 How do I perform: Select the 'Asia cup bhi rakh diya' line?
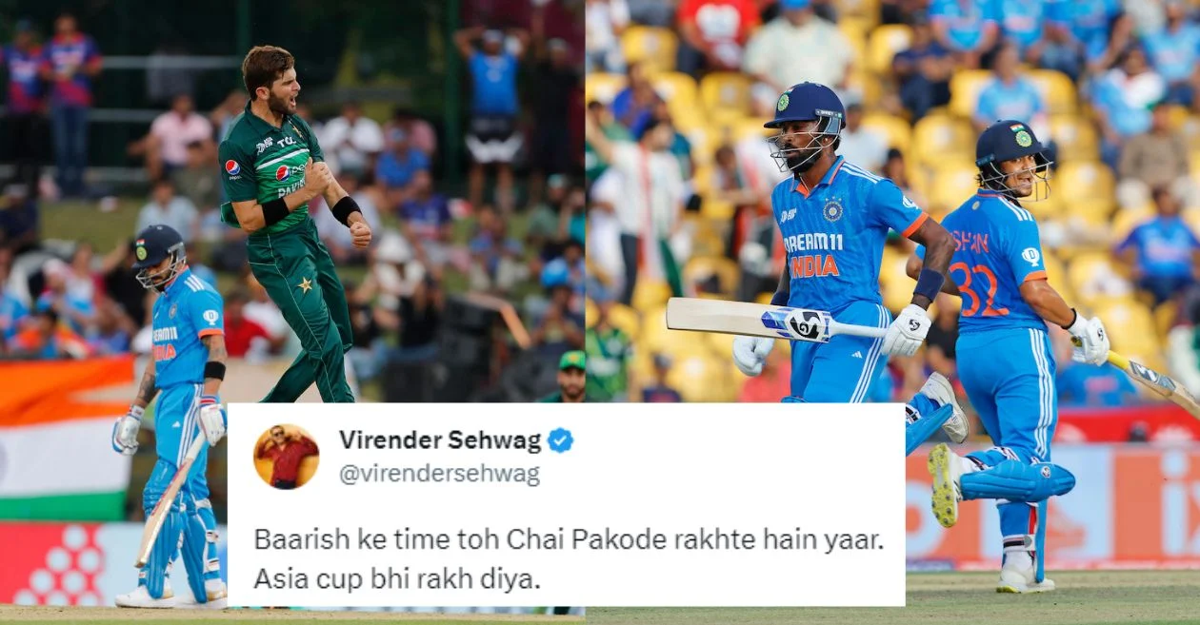pyautogui.click(x=396, y=577)
